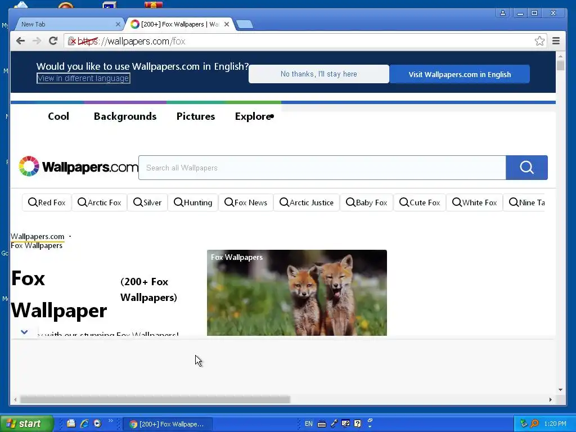Select the [200+] Fox Wallpapers tab

pyautogui.click(x=180, y=24)
